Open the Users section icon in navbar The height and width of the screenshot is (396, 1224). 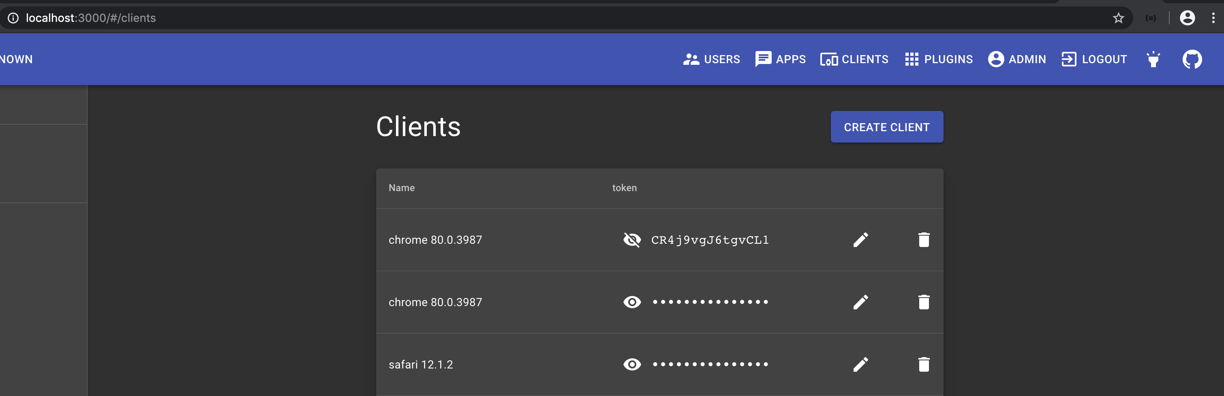(x=691, y=59)
